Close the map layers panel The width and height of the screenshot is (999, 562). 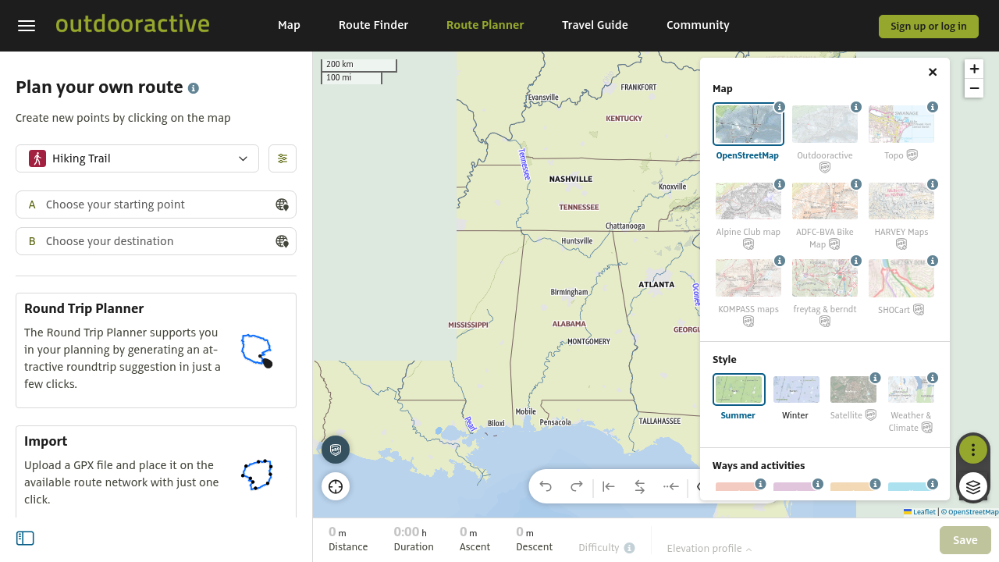(x=933, y=72)
